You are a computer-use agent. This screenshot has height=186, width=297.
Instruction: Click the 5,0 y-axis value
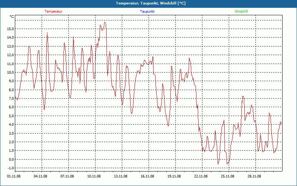tap(11, 116)
